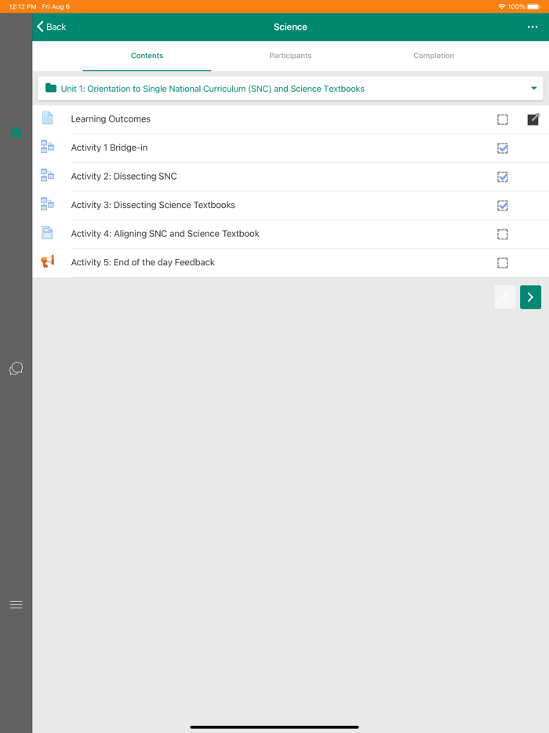
Task: Mark Activity 5 Feedback as complete
Action: pos(503,263)
